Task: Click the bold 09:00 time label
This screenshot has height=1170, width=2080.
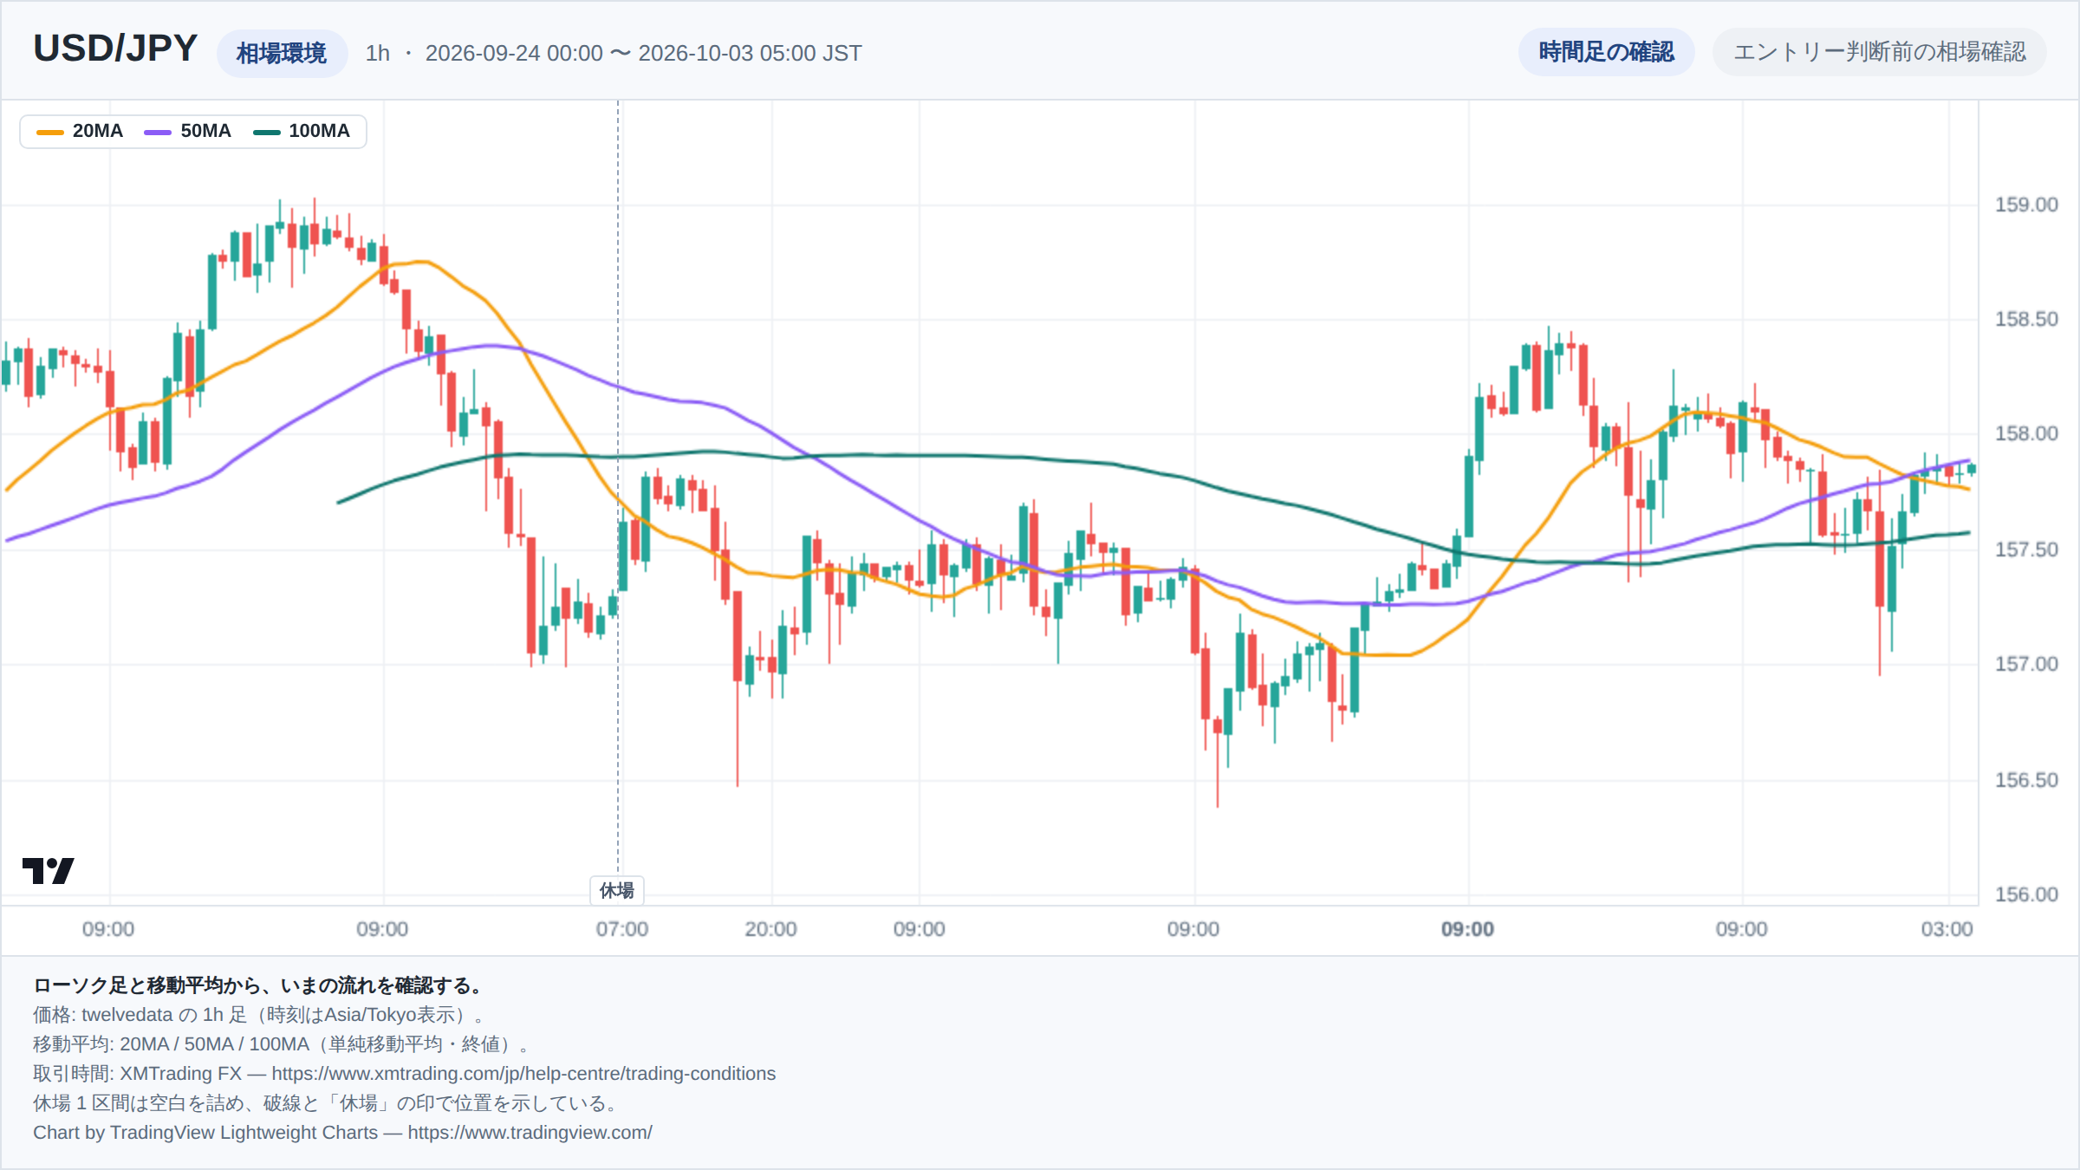Action: click(x=1467, y=929)
